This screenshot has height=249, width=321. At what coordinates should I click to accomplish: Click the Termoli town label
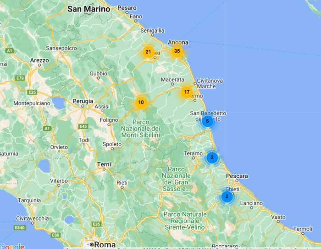[302, 228]
